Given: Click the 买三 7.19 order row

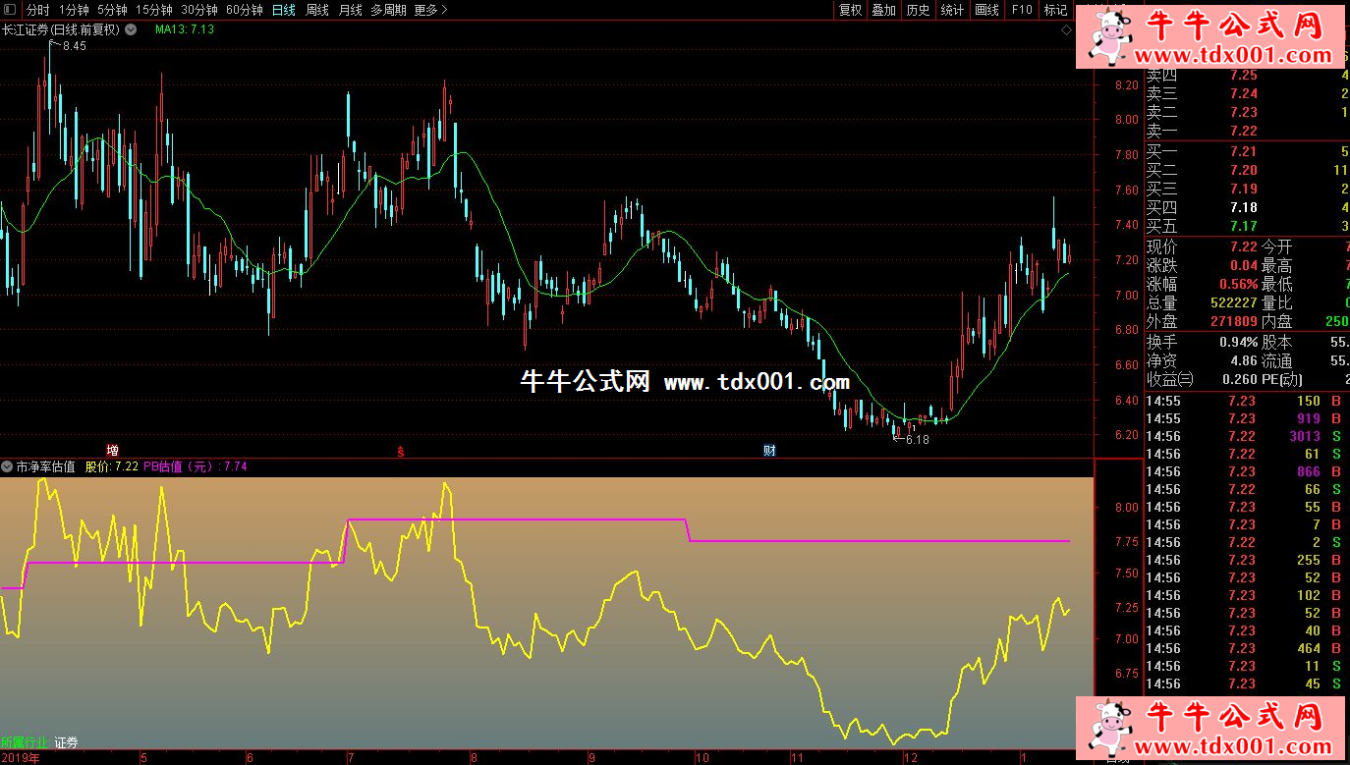Looking at the screenshot, I should tap(1247, 189).
